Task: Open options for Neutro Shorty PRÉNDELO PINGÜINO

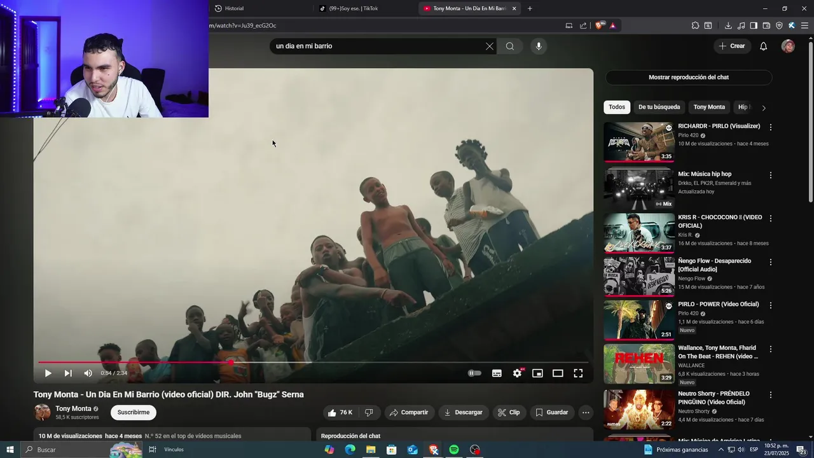Action: [771, 395]
